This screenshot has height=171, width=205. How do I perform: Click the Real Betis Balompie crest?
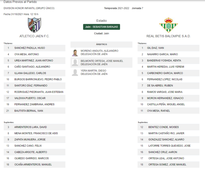point(168,25)
